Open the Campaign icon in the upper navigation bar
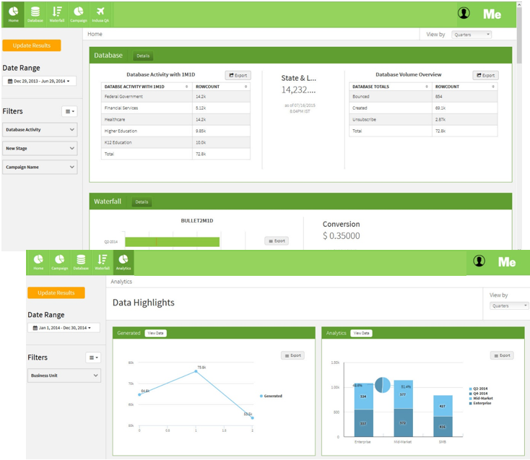Viewport: 530px width, 460px height. [x=78, y=13]
